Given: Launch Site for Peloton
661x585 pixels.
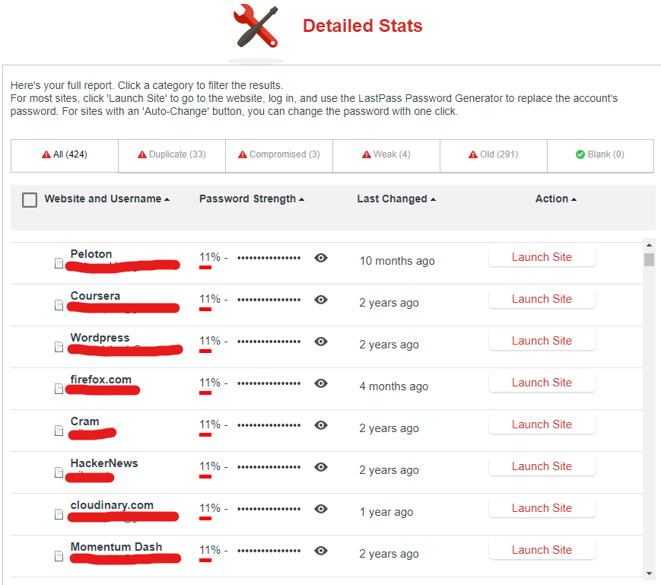Looking at the screenshot, I should (542, 256).
